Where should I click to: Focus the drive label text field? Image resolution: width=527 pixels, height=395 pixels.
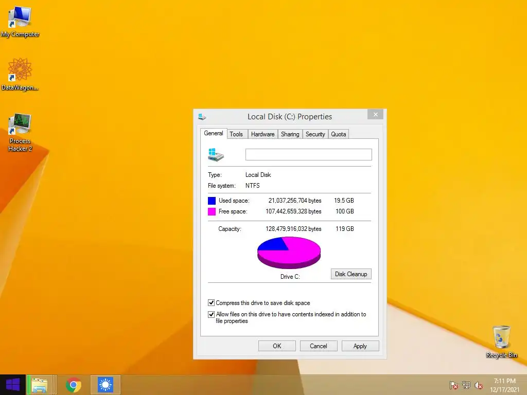coord(309,154)
